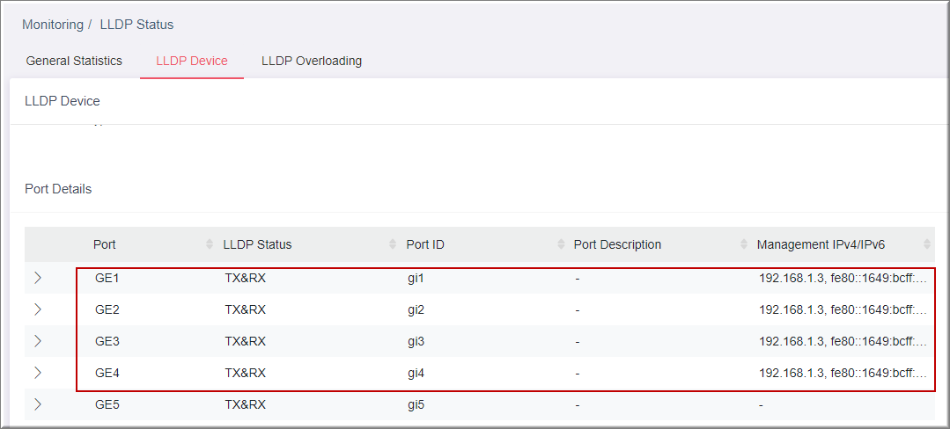Sort by Port ID column arrows
Screen dimensions: 950x429
(561, 244)
